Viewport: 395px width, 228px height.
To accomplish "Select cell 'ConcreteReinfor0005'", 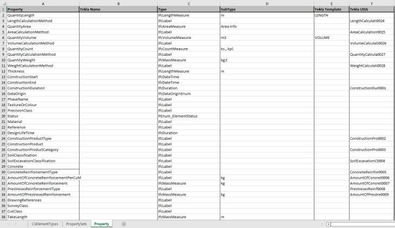I will pos(372,172).
